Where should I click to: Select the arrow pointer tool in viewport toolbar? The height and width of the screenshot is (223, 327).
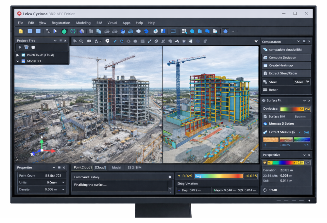pos(75,41)
